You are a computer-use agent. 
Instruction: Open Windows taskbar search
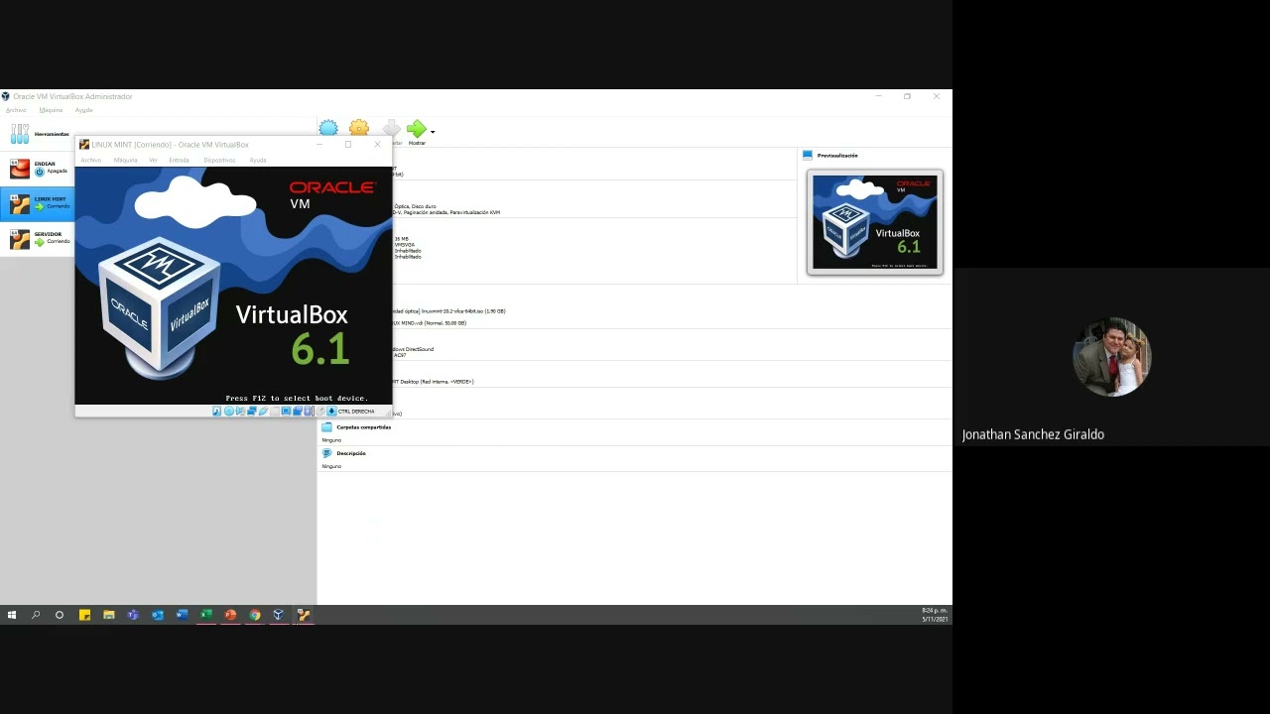pos(36,615)
